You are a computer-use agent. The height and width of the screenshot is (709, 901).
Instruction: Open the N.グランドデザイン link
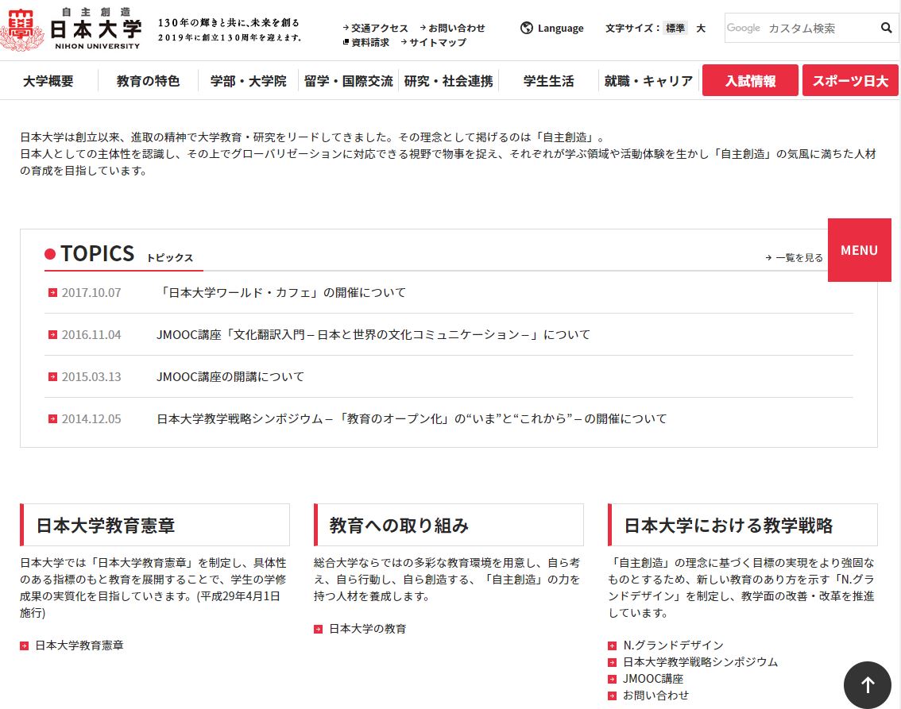pyautogui.click(x=674, y=645)
